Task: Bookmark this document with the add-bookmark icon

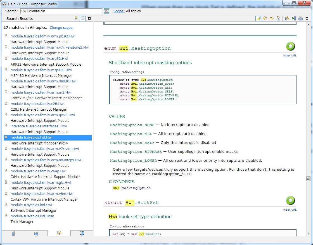Action: (293, 18)
